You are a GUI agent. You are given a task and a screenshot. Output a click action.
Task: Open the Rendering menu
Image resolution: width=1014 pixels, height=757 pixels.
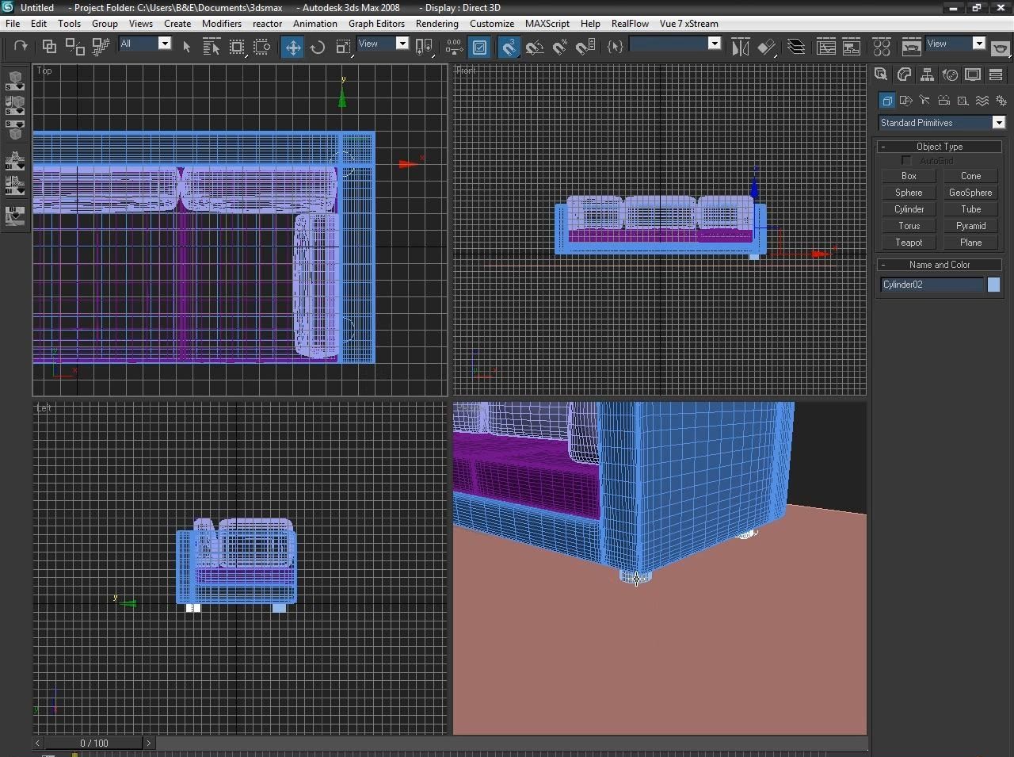[x=436, y=24]
